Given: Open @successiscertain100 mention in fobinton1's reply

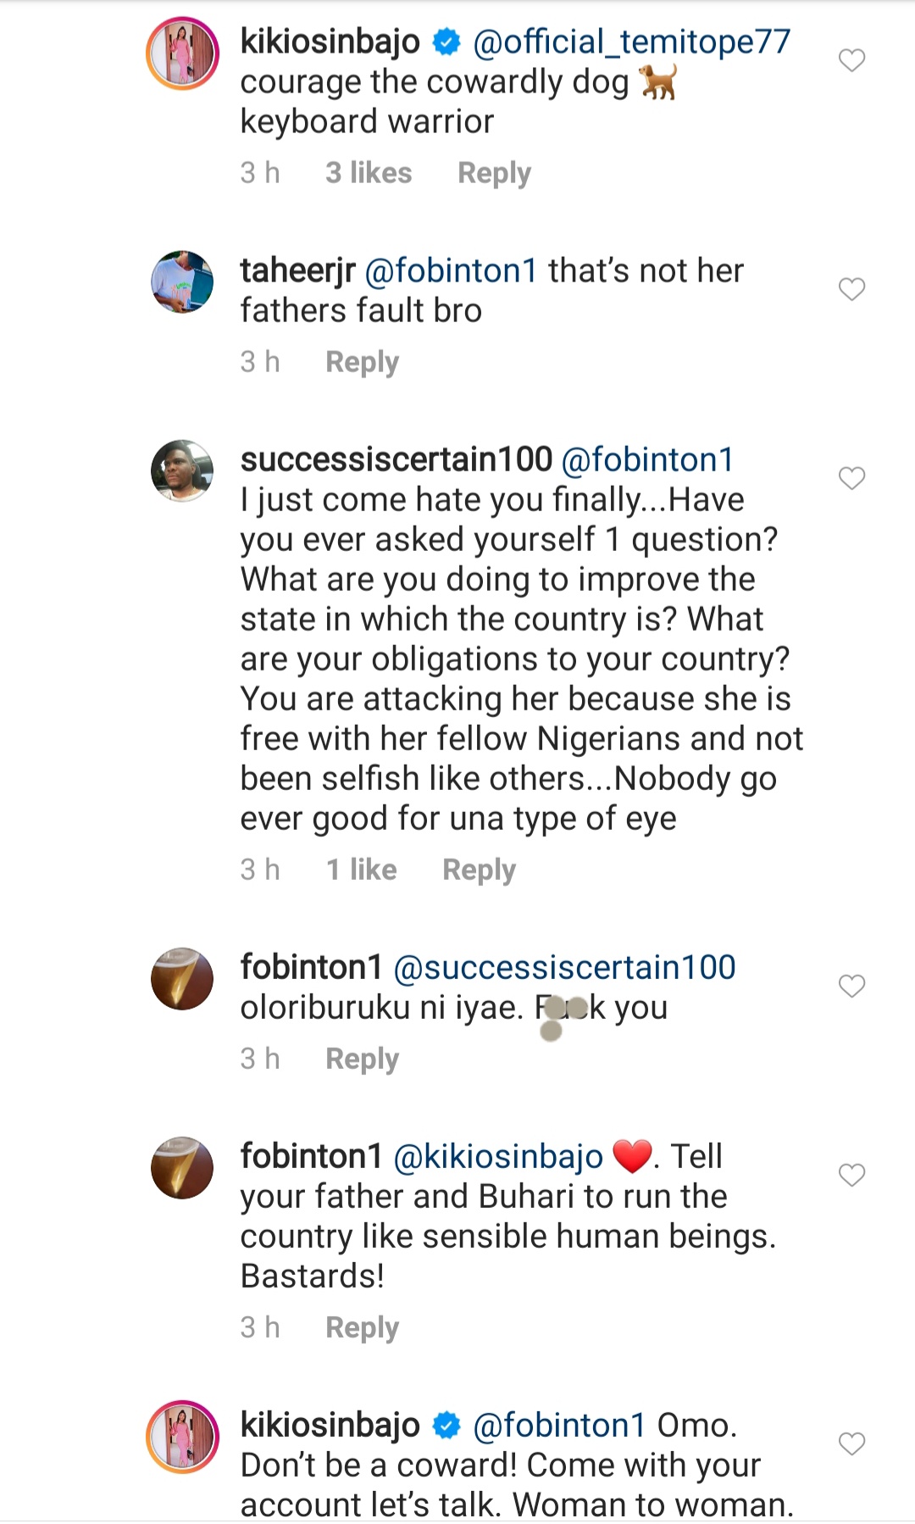Looking at the screenshot, I should 564,967.
